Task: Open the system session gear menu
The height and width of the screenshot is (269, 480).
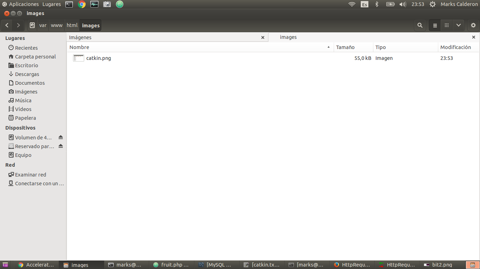Action: [433, 4]
